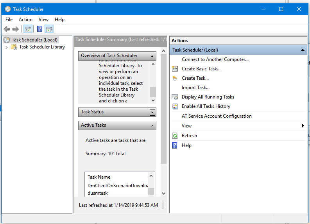Expand the Task Status section

152,112
